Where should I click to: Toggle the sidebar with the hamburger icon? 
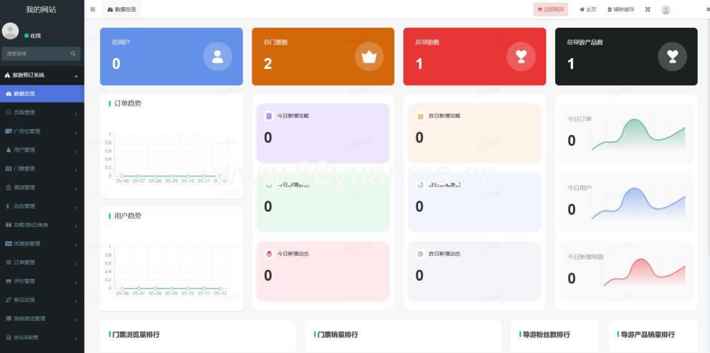click(x=93, y=9)
